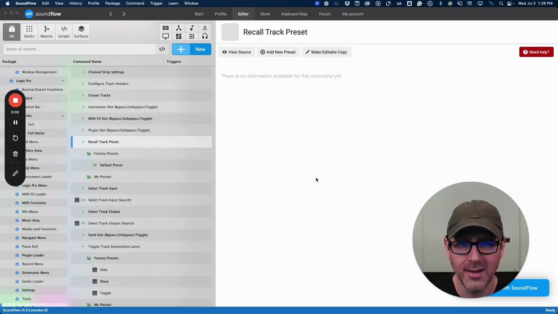Expand Plugin Slot (Bypass/Unbypass/Toggle) row

point(83,130)
